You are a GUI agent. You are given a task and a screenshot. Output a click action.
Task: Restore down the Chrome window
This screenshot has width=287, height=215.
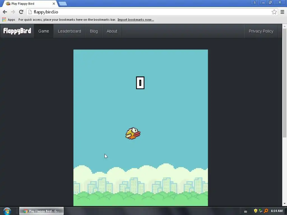pos(270,2)
